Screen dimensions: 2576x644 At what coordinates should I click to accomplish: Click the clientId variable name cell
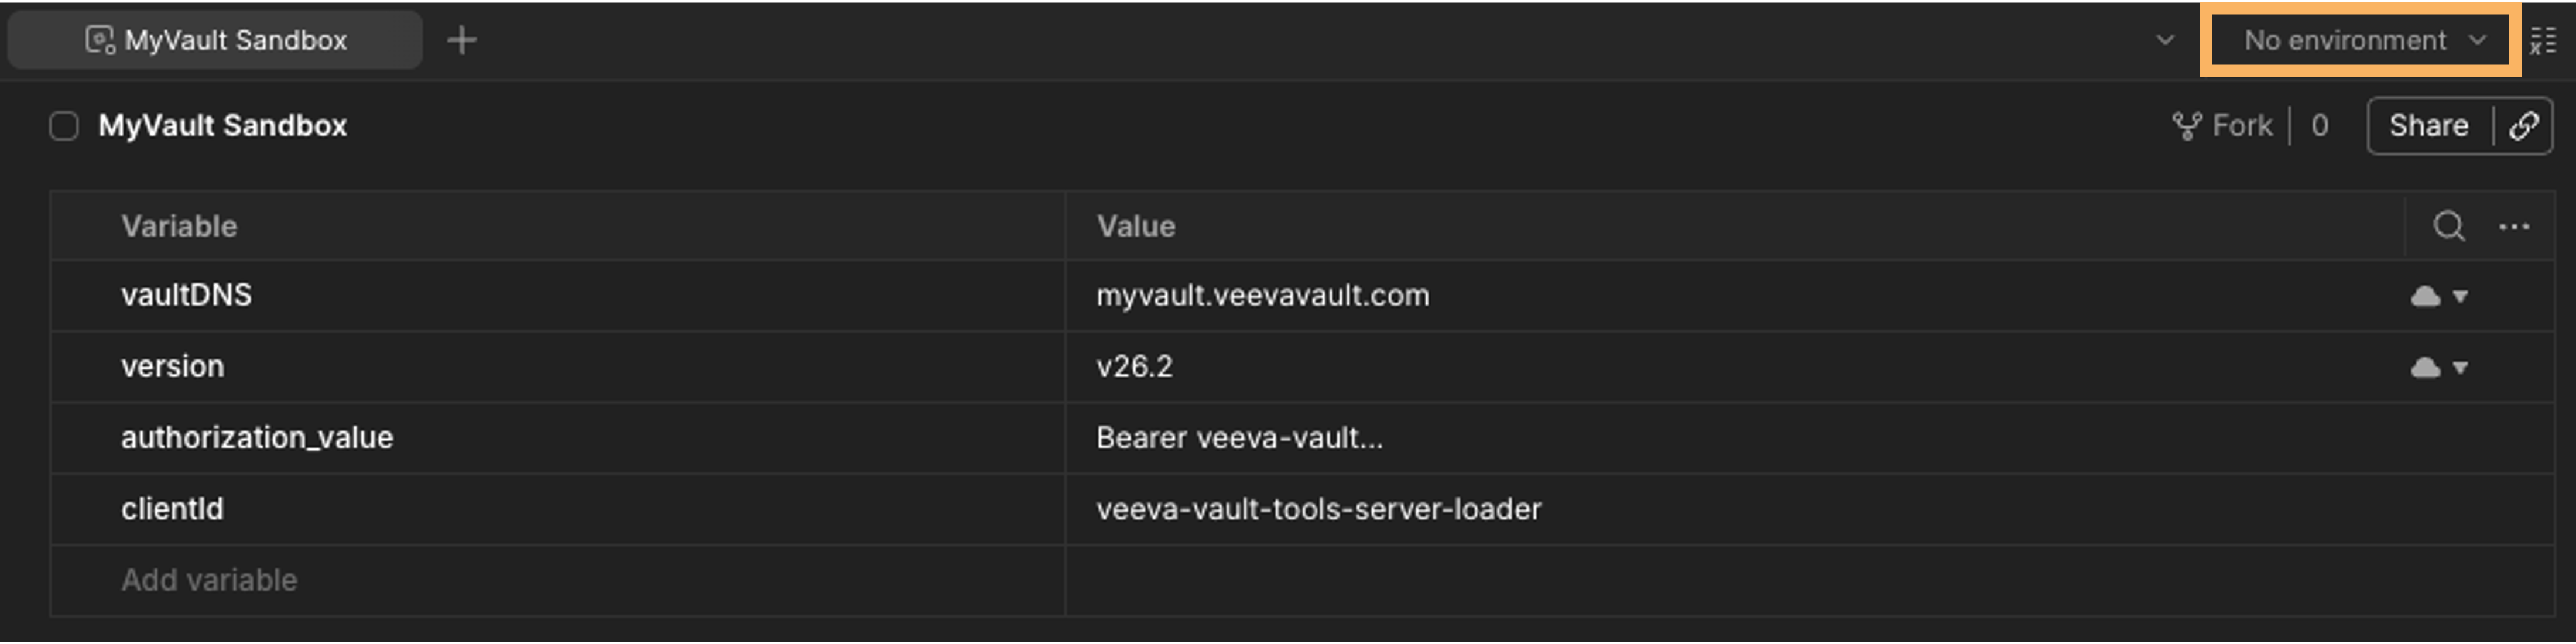pyautogui.click(x=558, y=509)
